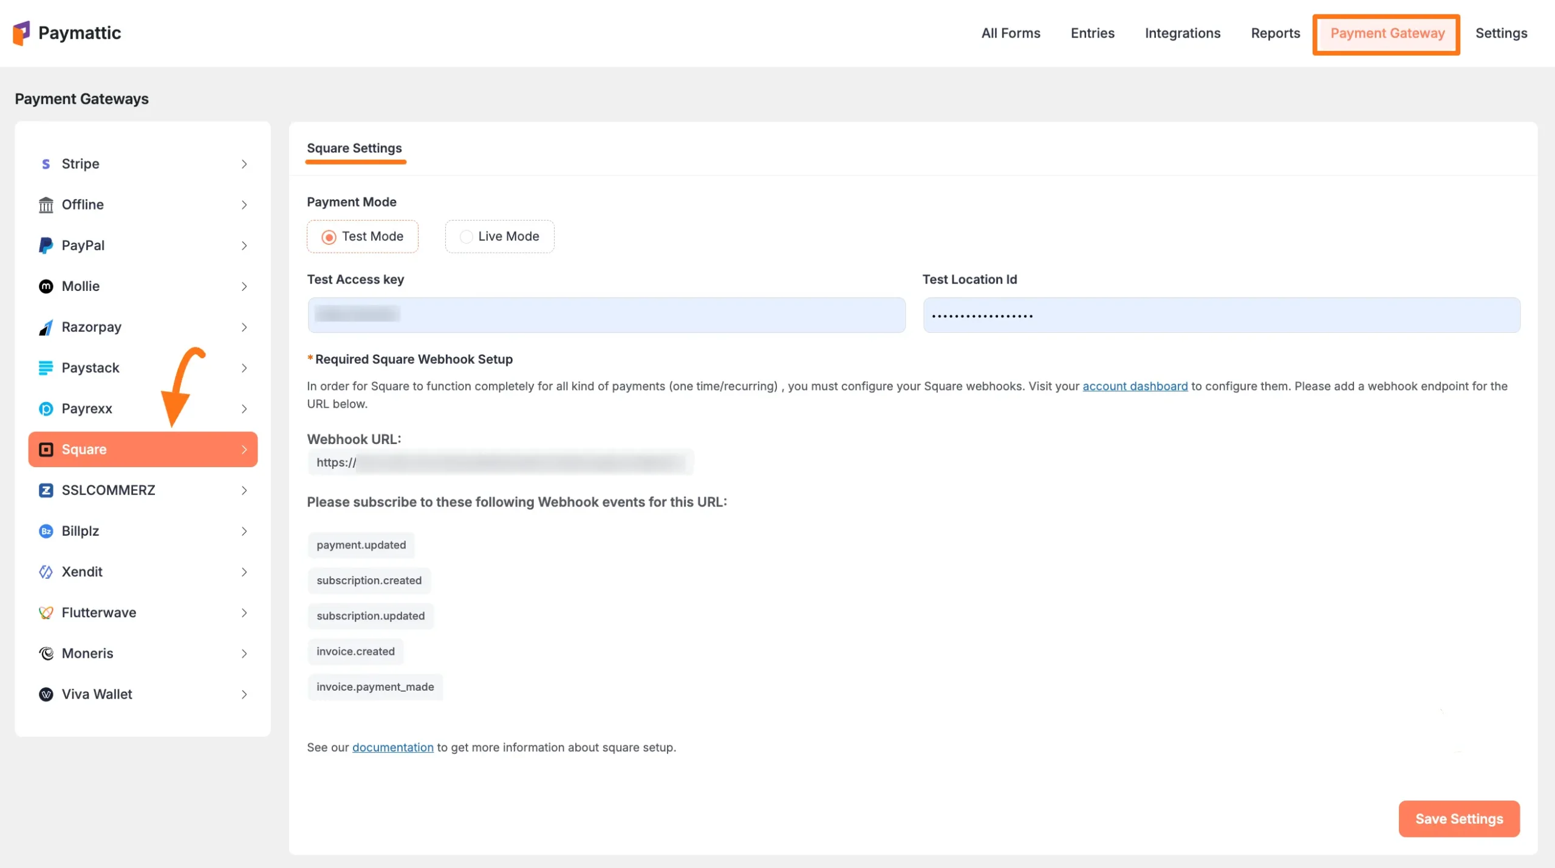Click the PayPal gateway icon
1555x868 pixels.
pyautogui.click(x=46, y=245)
